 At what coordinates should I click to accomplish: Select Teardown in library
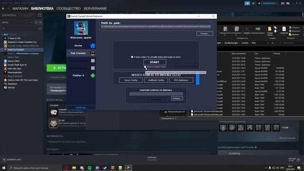click(x=12, y=84)
